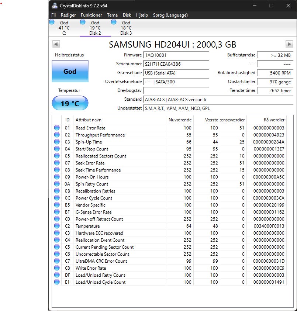
Task: Click the next disk right arrow
Action: click(x=289, y=44)
